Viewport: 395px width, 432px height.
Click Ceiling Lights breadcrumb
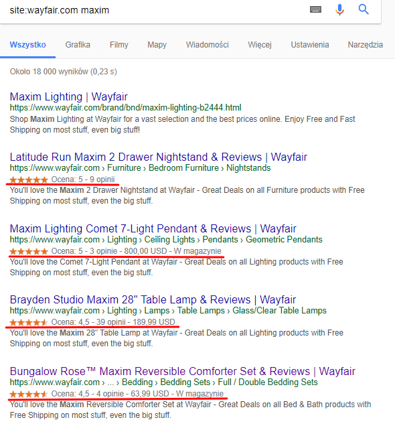[x=169, y=239]
